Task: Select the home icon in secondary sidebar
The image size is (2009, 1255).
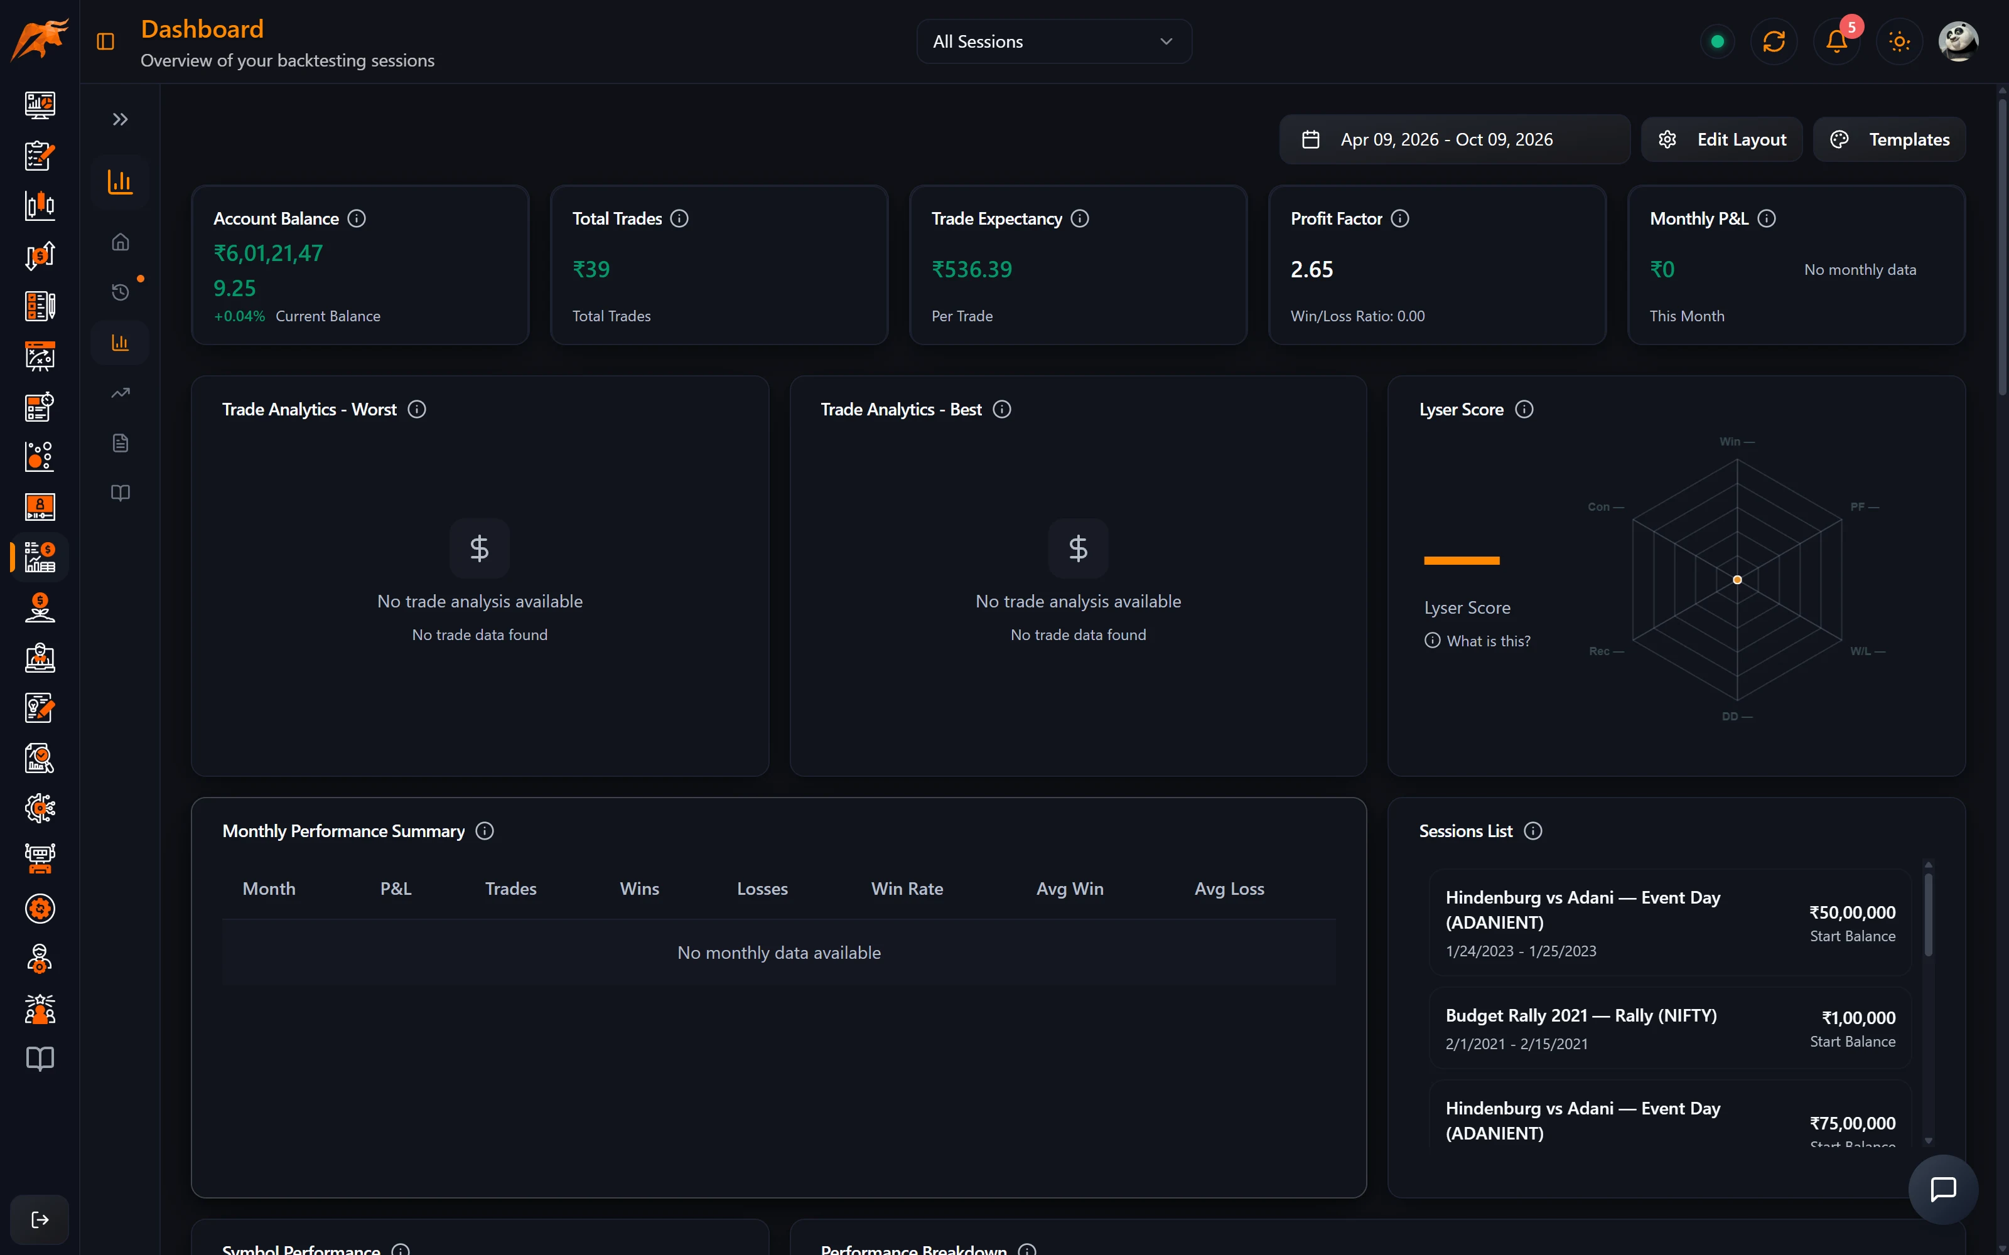Action: pos(121,242)
